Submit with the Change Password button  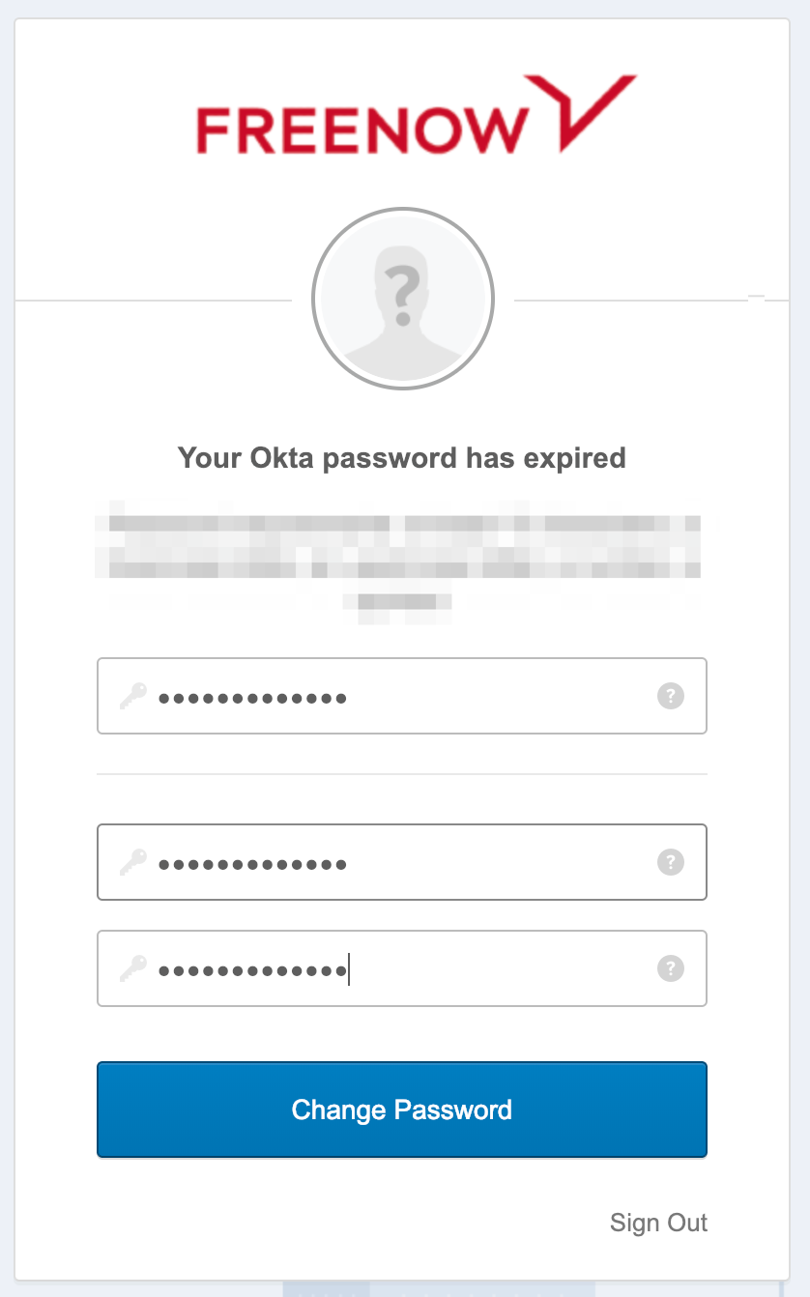tap(402, 1110)
